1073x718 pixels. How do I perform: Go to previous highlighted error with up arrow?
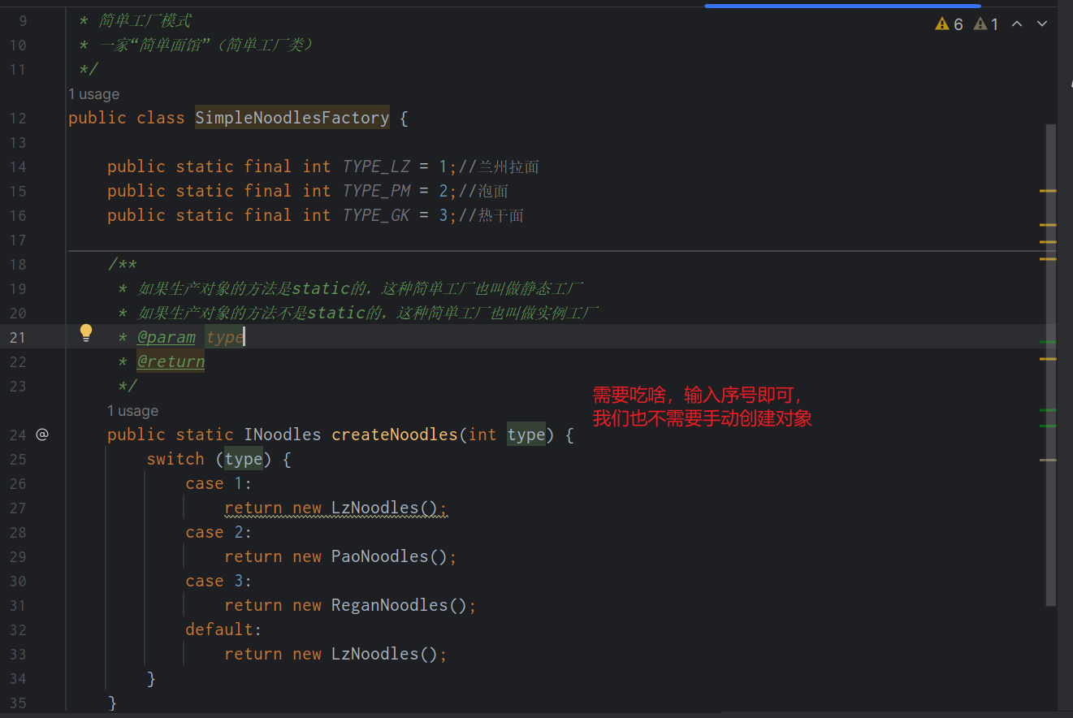point(1016,24)
